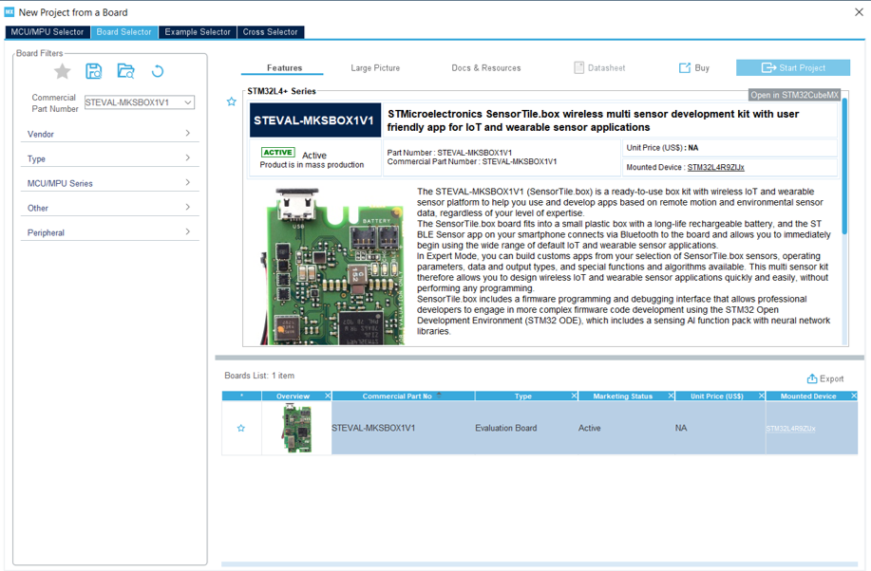Screen dimensions: 871x571
Task: Select the Board Selector tab
Action: click(x=123, y=32)
